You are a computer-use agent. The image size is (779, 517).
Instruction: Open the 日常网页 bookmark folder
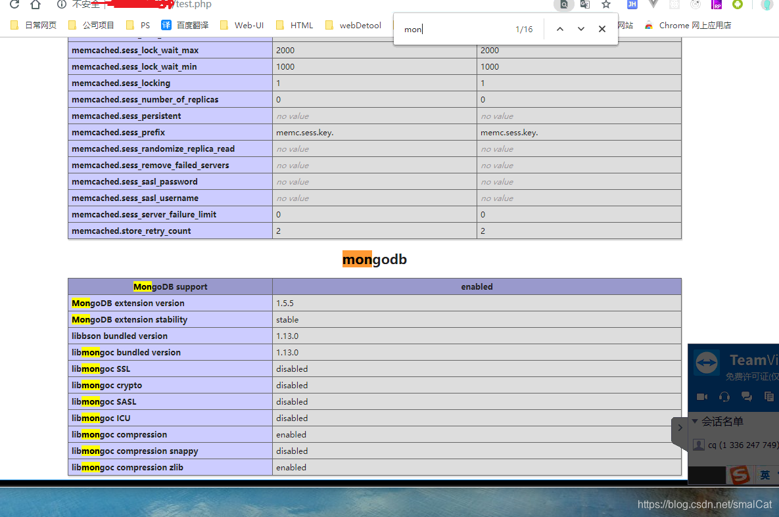pyautogui.click(x=34, y=26)
